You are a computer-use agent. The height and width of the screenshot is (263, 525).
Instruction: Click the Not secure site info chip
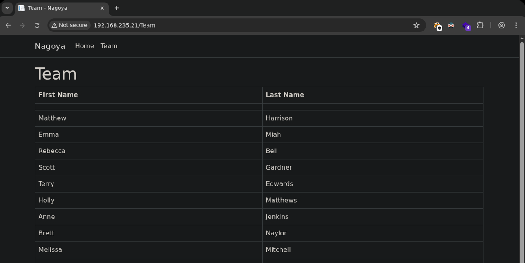69,25
